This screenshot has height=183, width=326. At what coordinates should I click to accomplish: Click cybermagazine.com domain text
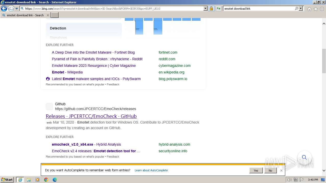(x=174, y=66)
